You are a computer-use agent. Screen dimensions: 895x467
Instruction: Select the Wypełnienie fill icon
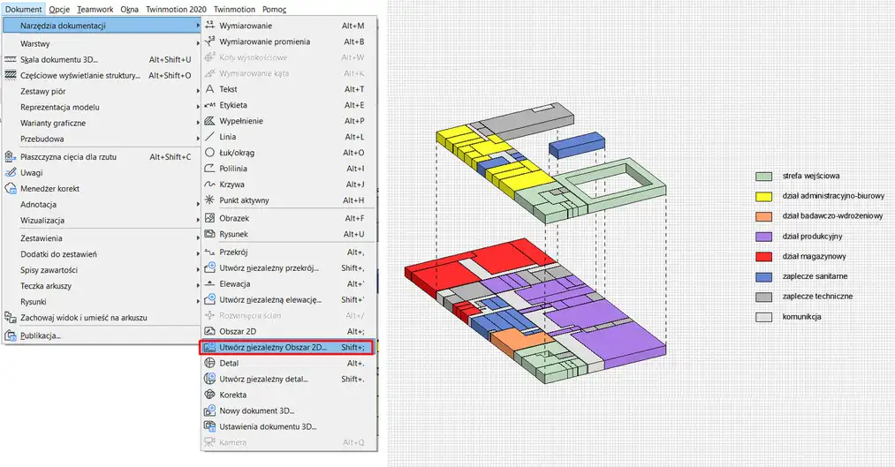(x=209, y=121)
